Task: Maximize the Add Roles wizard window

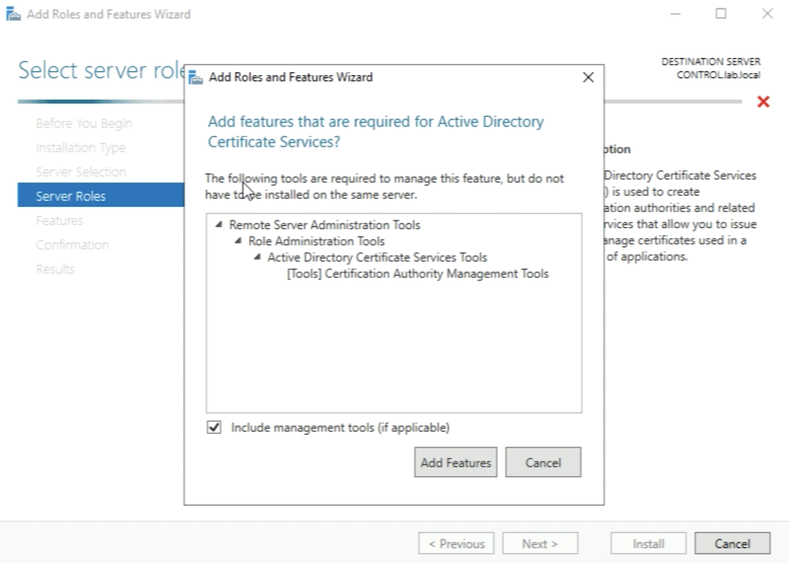Action: pos(721,14)
